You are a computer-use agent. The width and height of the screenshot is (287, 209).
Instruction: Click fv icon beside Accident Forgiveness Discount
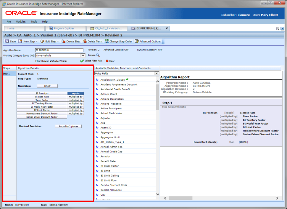pos(97,84)
